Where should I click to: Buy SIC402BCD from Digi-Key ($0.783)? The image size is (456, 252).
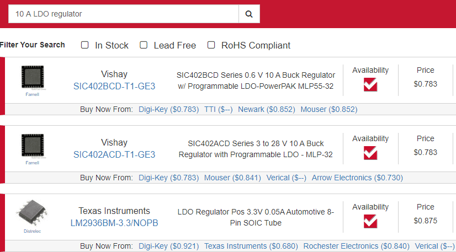pyautogui.click(x=169, y=109)
